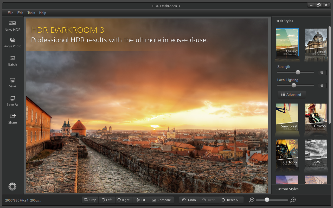333x208 pixels.
Task: Open settings via the gear icon
Action: click(x=12, y=186)
